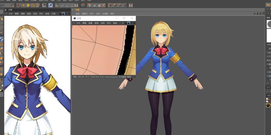271x135 pixels.
Task: Click the brush preview thumbnail in right panel
Action: coord(269,24)
